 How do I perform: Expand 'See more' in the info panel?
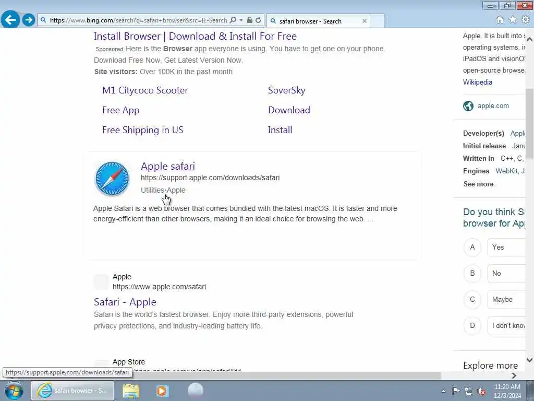point(478,184)
